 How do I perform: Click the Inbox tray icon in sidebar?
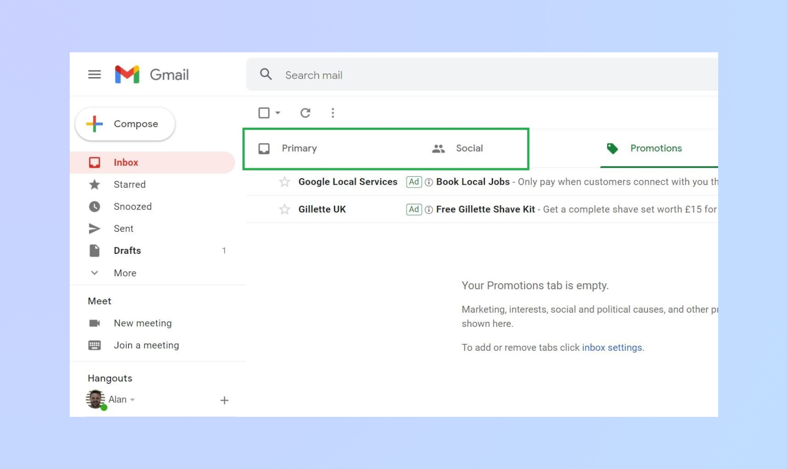[x=94, y=163]
